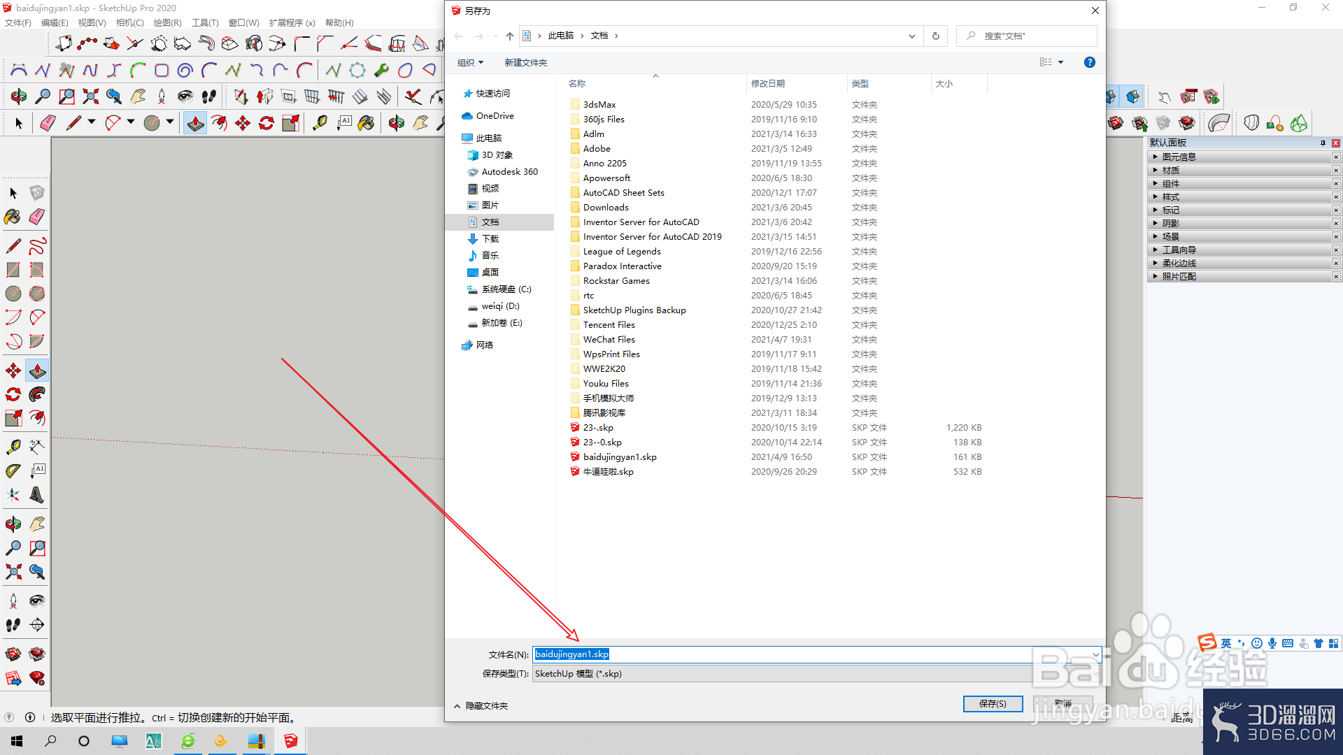Select the Offset tool in left toolbar
The width and height of the screenshot is (1343, 755).
pyautogui.click(x=37, y=418)
